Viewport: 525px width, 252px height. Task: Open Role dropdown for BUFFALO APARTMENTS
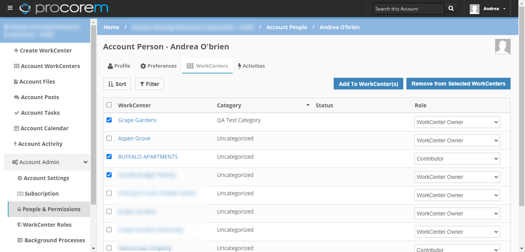tap(457, 159)
